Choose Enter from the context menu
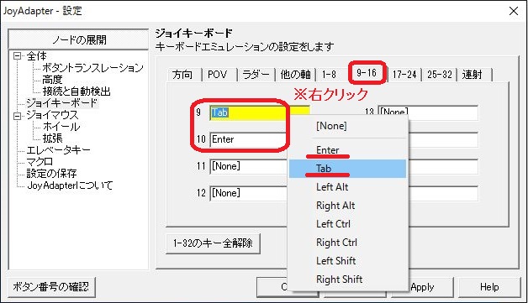Viewport: 528px width, 303px height. (348, 150)
